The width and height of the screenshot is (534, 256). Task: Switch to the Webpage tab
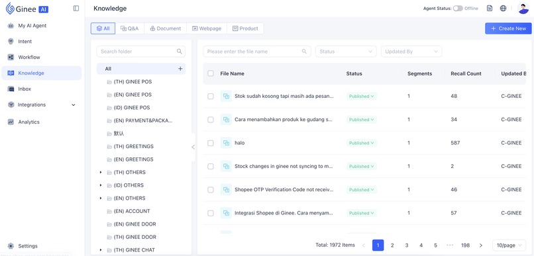coord(207,28)
